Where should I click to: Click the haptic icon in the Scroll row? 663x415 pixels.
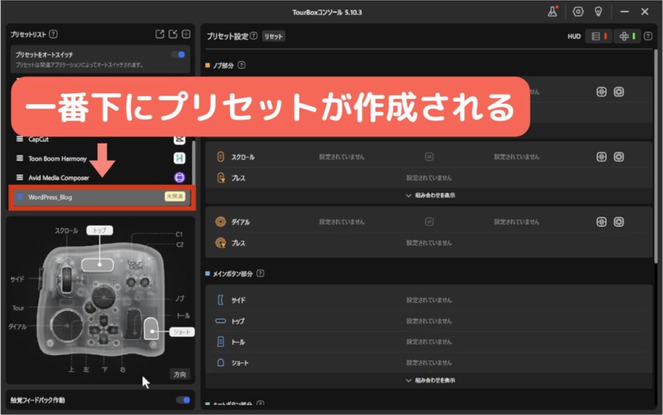(x=601, y=157)
